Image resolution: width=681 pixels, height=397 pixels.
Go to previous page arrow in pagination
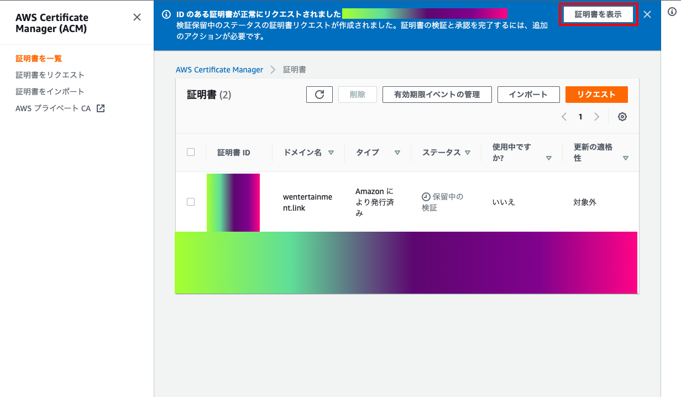pos(564,117)
